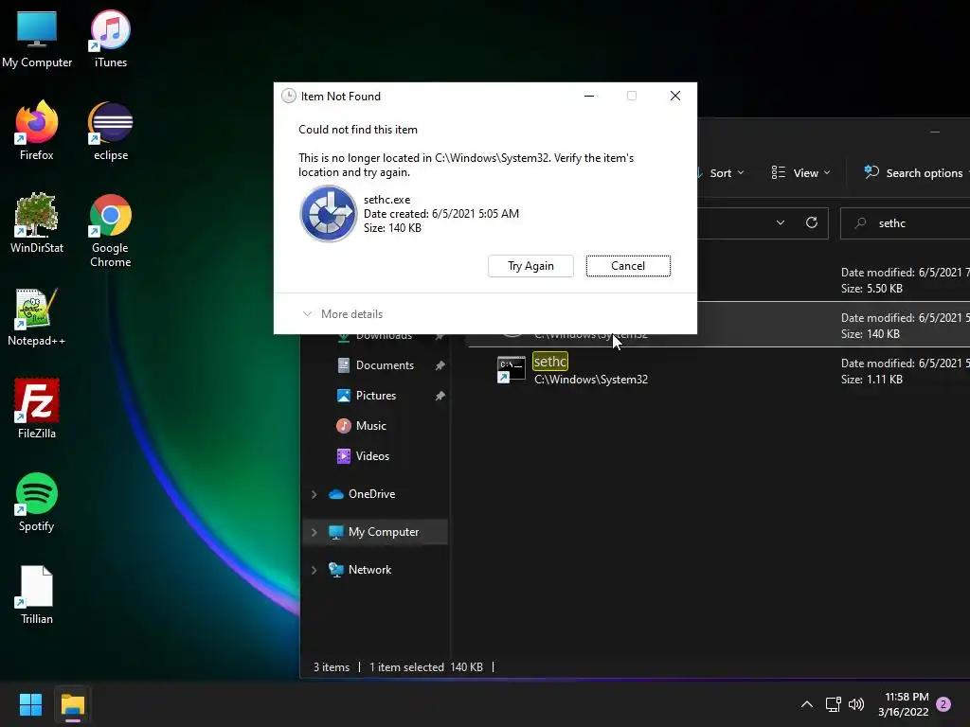Open Spotify desktop shortcut

point(37,502)
